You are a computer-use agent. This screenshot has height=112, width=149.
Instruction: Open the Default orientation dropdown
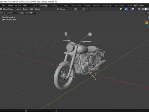click(11, 13)
